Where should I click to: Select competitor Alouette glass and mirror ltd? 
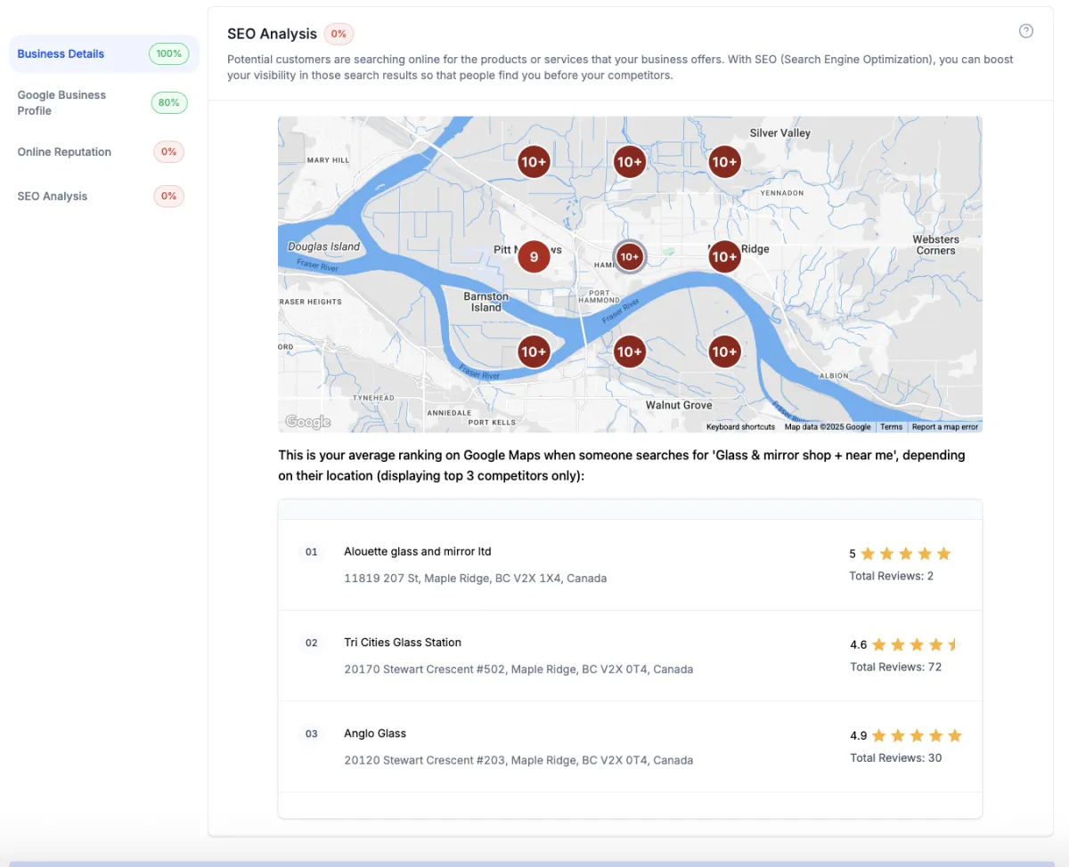click(418, 552)
